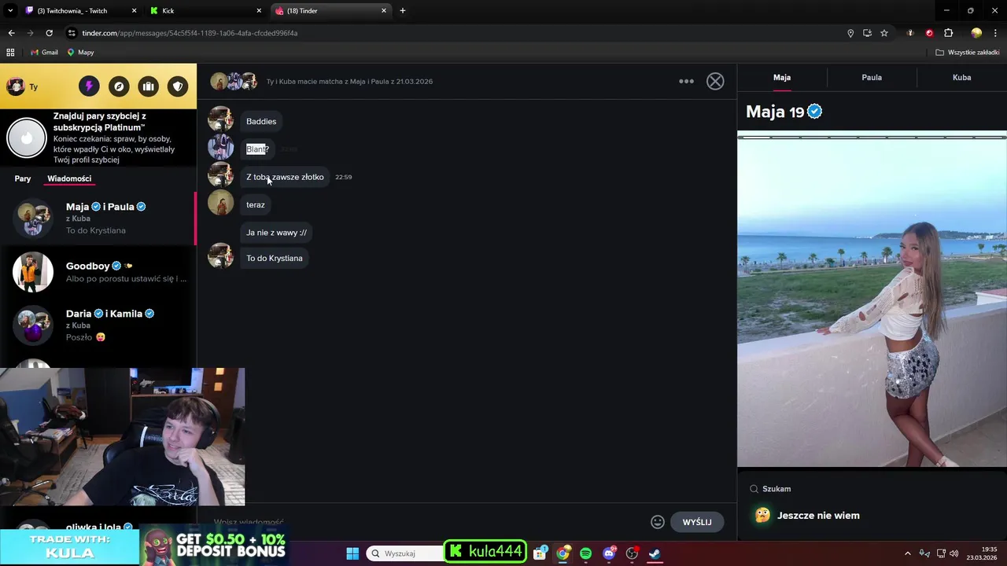Go back in the browser
Image resolution: width=1007 pixels, height=566 pixels.
pos(11,33)
